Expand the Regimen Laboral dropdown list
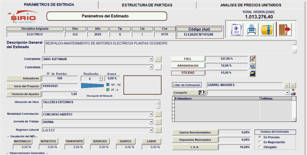Screen dimensions: 307x155 point(151,130)
